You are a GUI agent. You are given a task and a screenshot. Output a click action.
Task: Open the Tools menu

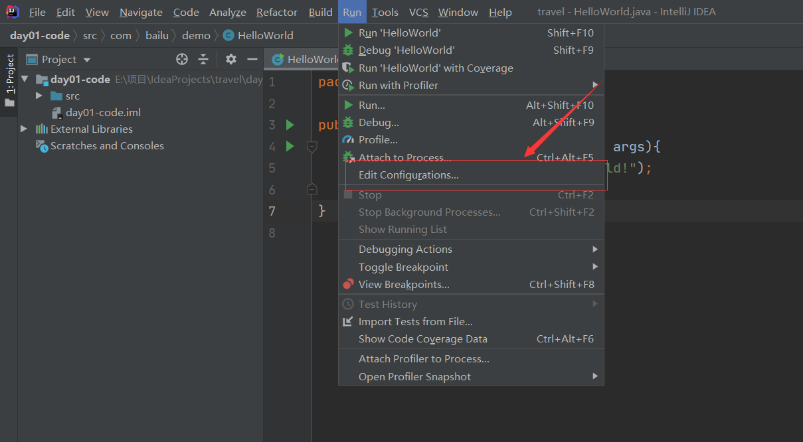(x=385, y=13)
